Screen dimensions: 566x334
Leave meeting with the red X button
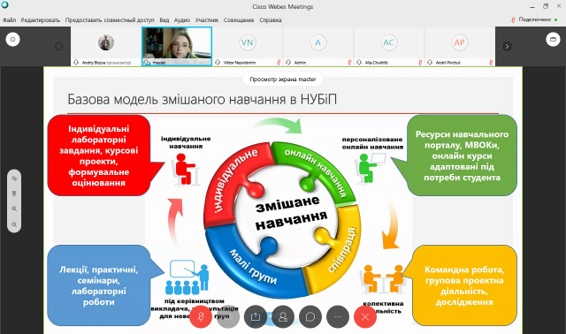[x=365, y=316]
